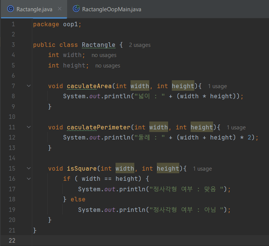Click the closing brace on line 21
This screenshot has width=269, height=246.
pos(35,230)
